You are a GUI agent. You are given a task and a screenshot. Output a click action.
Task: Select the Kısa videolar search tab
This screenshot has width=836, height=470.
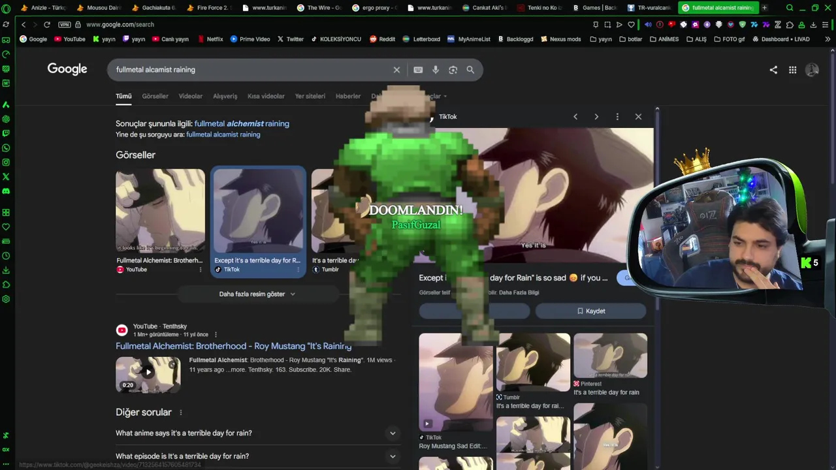tap(266, 96)
